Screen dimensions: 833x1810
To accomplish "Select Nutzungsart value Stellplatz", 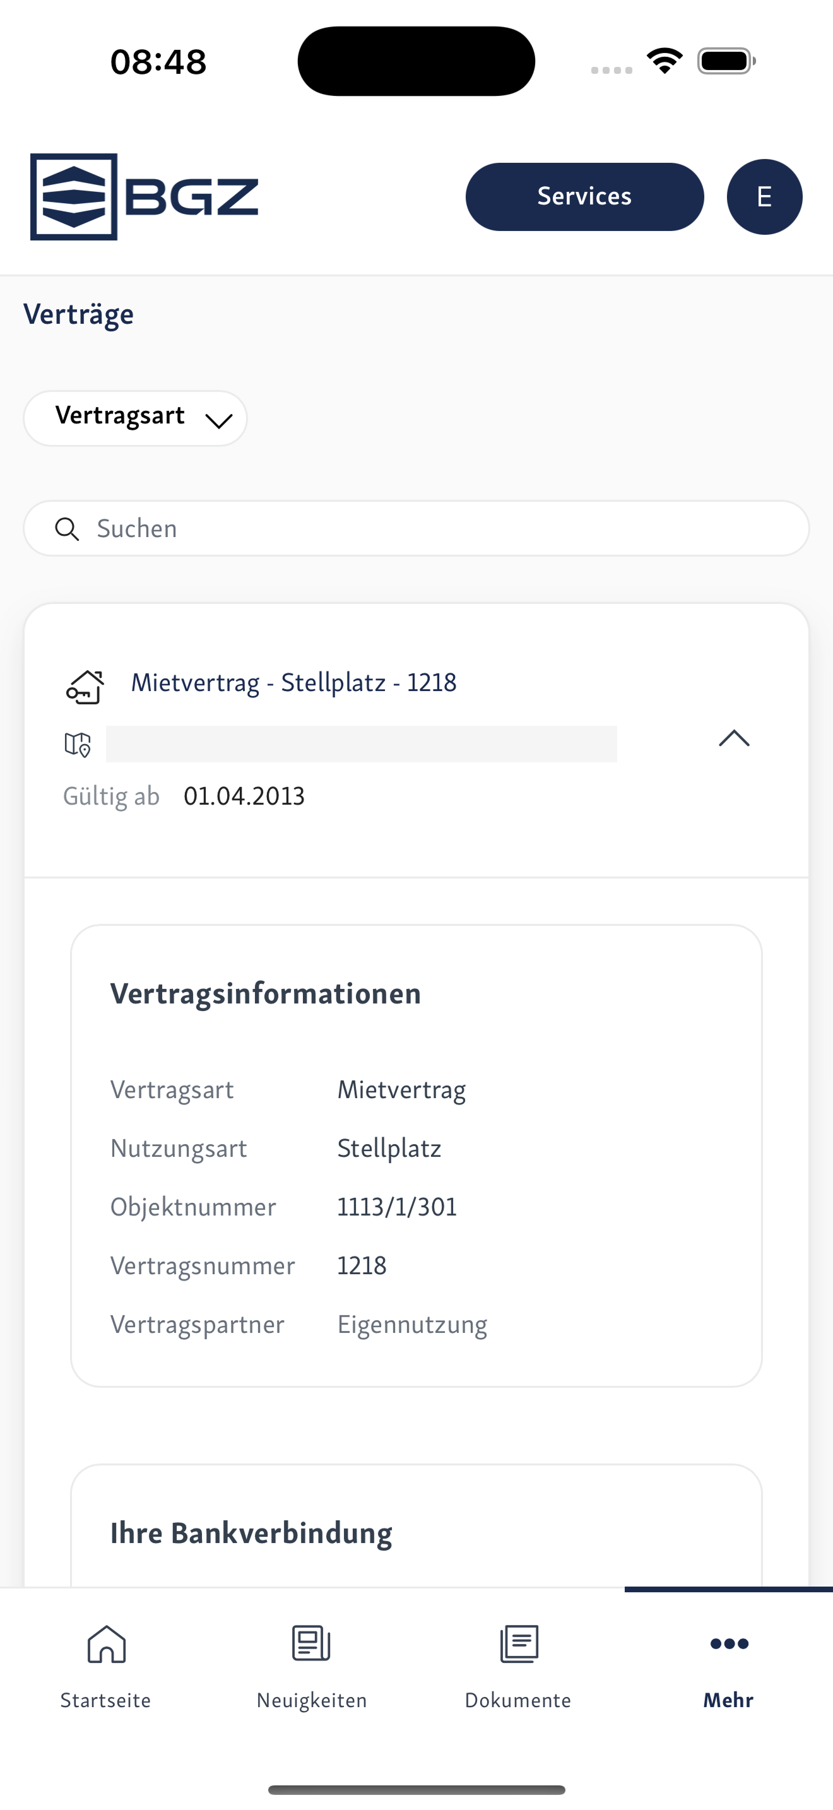I will point(389,1148).
